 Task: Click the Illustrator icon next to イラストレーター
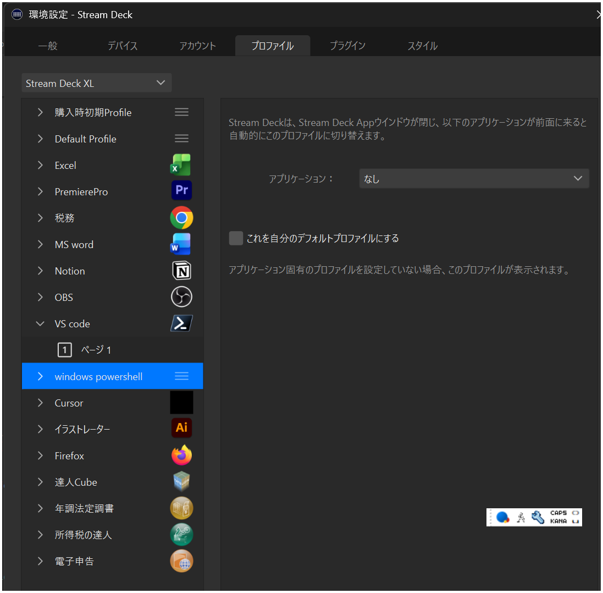pyautogui.click(x=181, y=429)
